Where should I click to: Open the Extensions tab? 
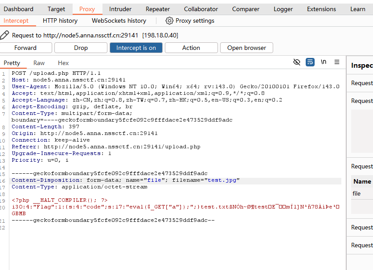tap(322, 9)
